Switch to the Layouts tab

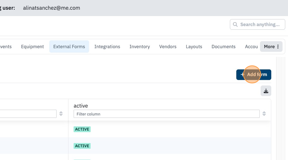pyautogui.click(x=194, y=47)
